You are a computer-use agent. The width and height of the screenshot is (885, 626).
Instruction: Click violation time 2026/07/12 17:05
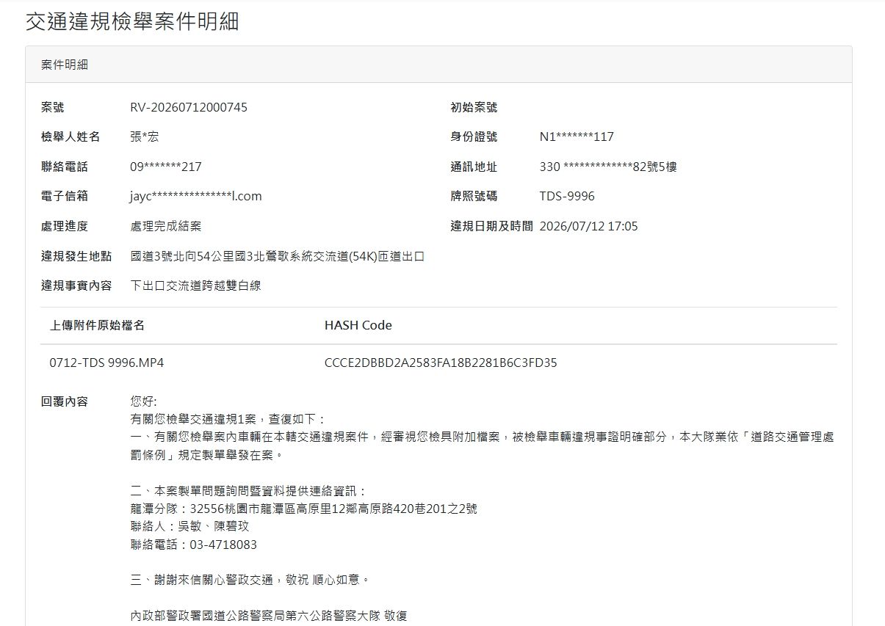588,226
